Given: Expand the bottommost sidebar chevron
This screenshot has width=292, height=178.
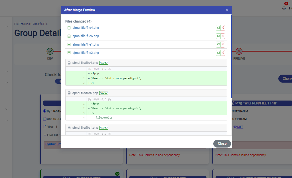Looking at the screenshot, I should (7, 120).
